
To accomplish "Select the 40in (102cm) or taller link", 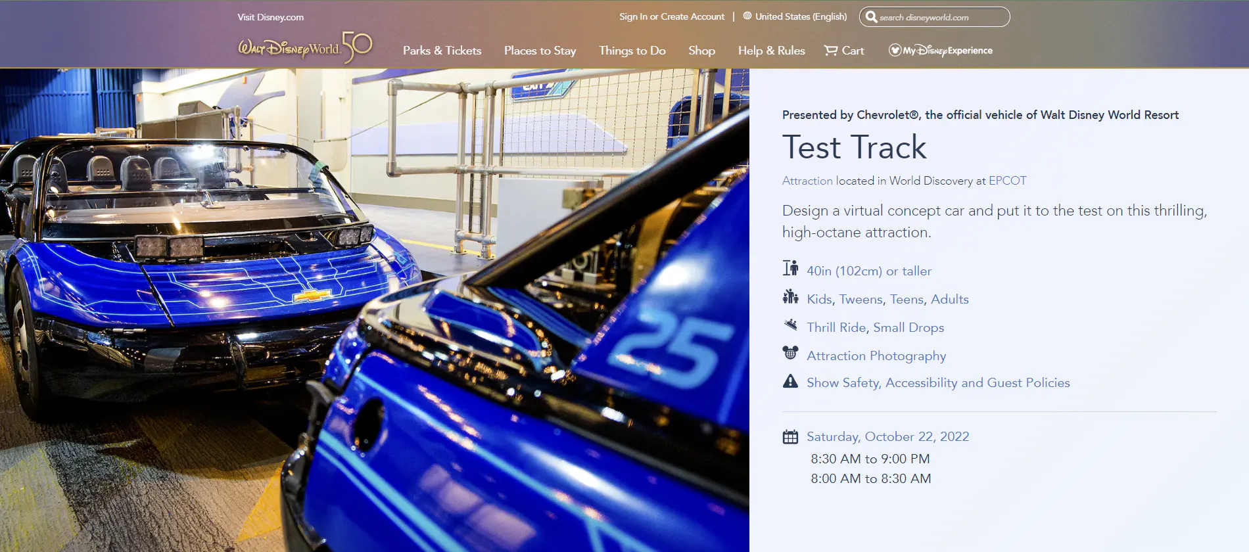I will coord(869,271).
